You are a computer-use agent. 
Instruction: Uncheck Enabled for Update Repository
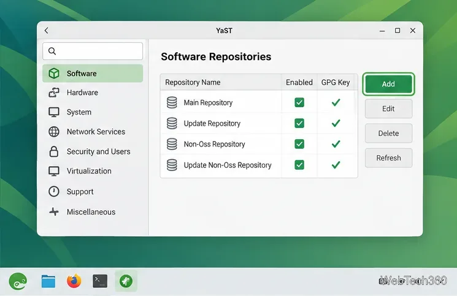(x=299, y=123)
